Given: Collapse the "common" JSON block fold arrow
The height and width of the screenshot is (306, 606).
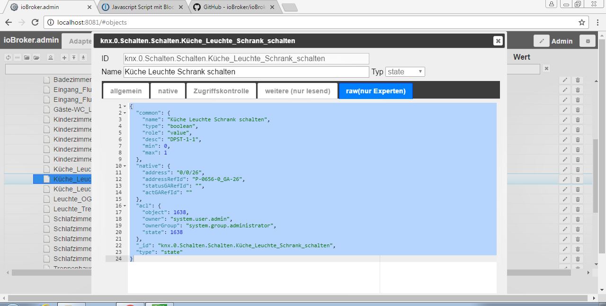Looking at the screenshot, I should (x=125, y=113).
